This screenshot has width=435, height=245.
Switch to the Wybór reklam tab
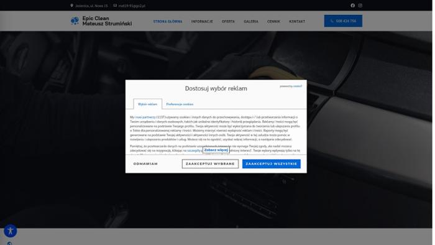(149, 104)
